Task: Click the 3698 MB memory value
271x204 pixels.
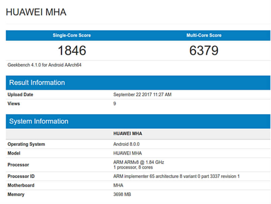Action: (122, 194)
